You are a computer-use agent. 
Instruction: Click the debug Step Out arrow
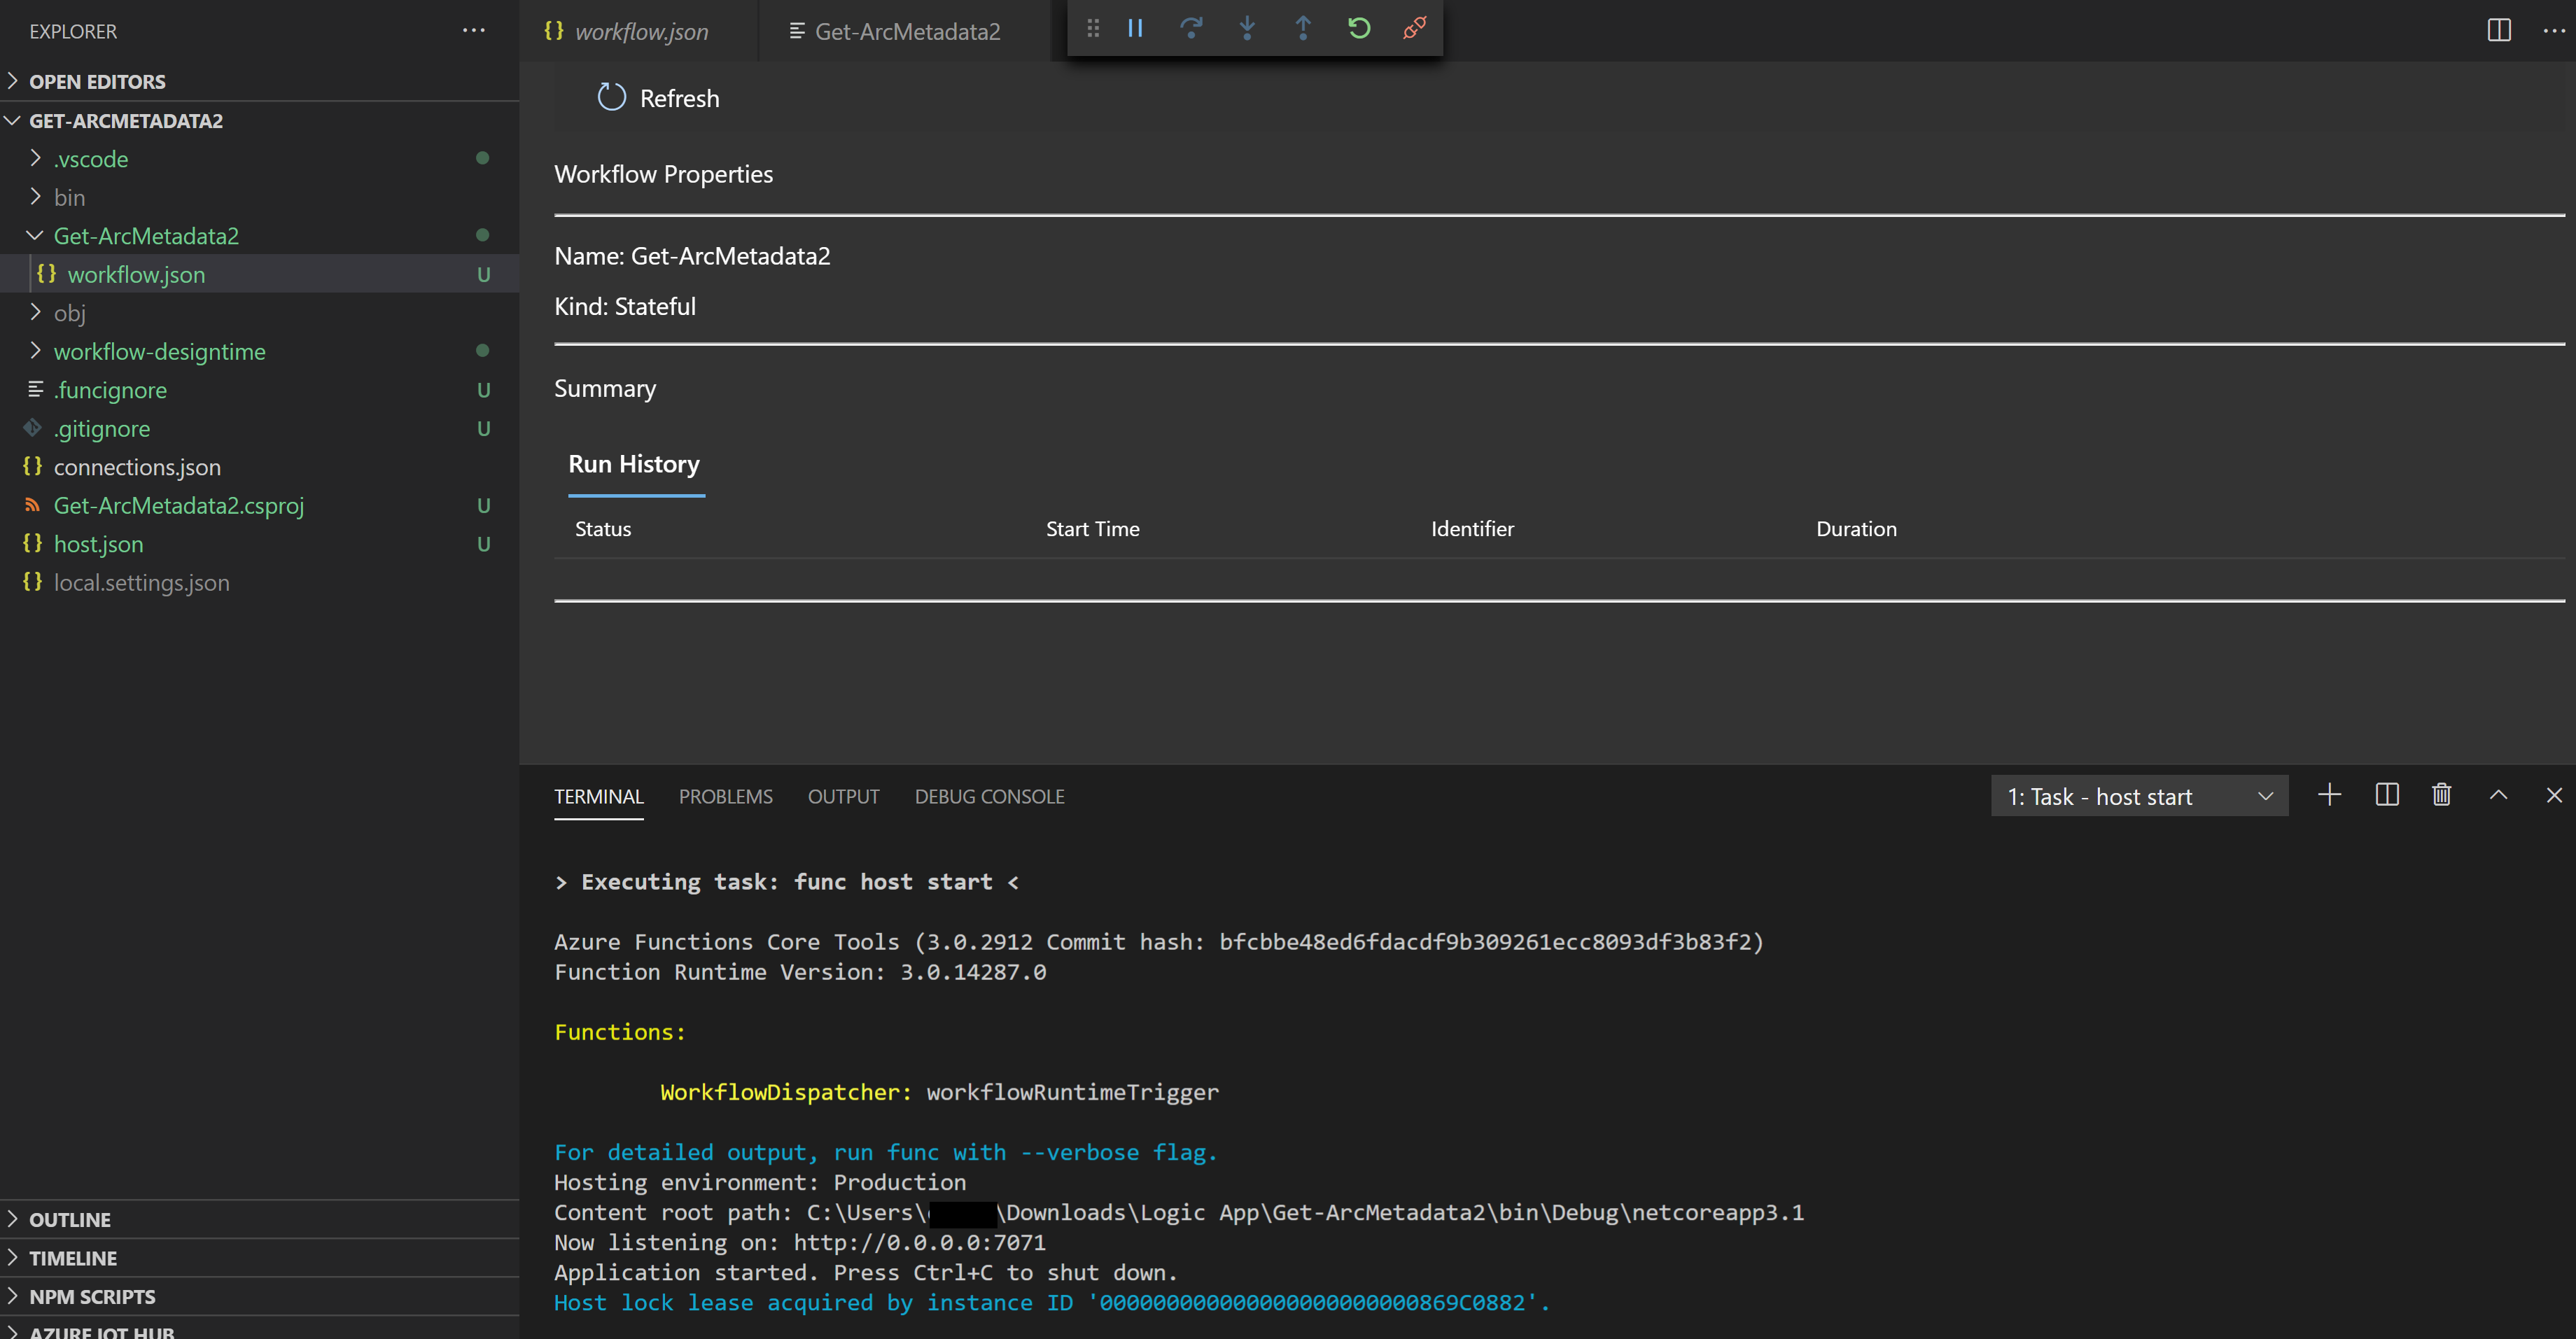pyautogui.click(x=1302, y=29)
